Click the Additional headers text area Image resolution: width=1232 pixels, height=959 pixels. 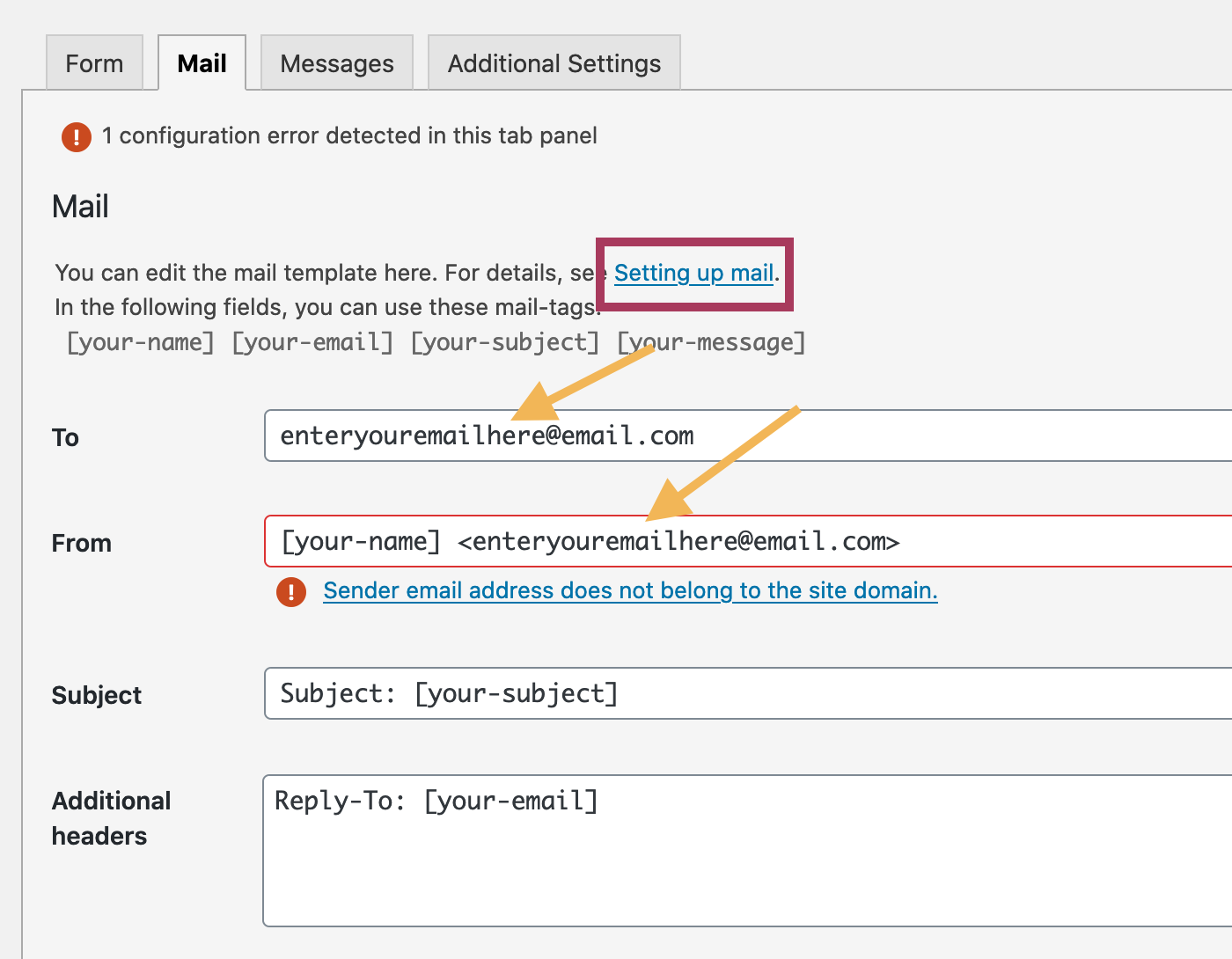(x=748, y=851)
